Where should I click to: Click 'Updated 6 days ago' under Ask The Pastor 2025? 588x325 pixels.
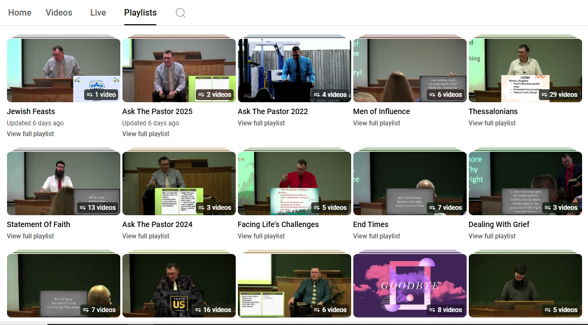151,123
